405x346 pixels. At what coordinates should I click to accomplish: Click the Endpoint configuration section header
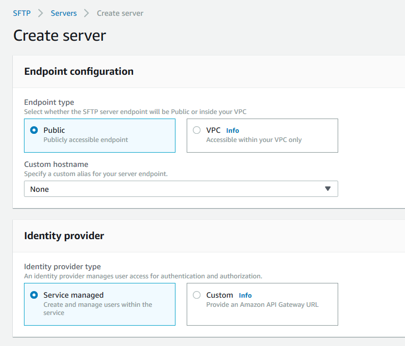click(x=79, y=72)
